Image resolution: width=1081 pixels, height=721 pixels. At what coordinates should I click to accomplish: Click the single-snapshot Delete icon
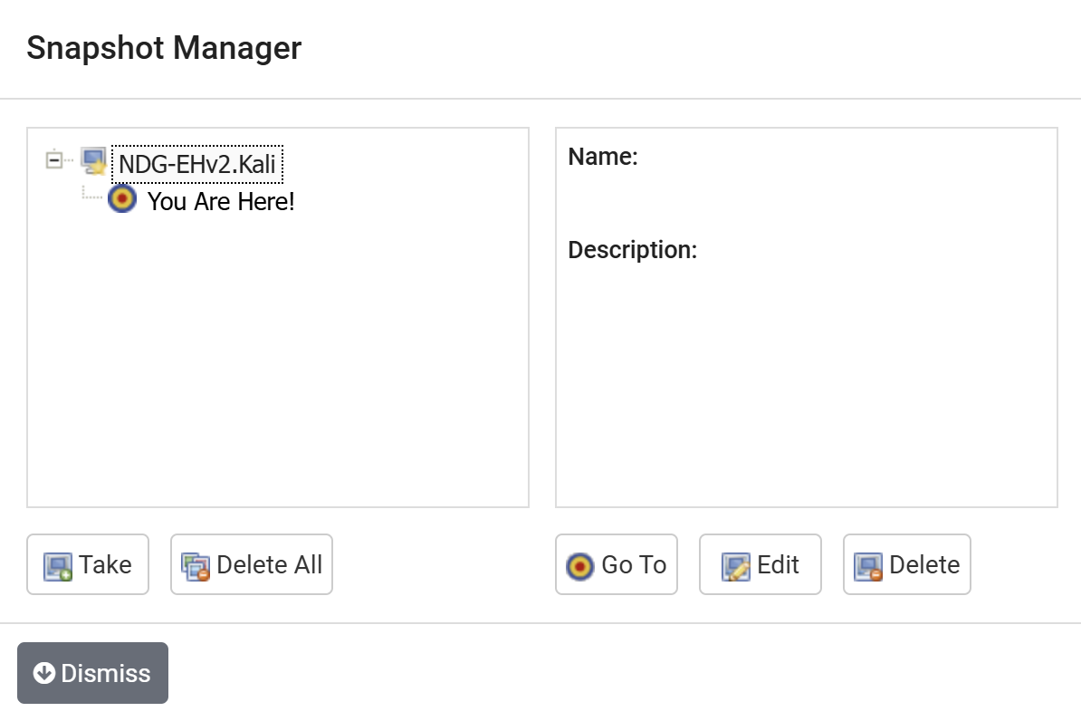[x=868, y=566]
